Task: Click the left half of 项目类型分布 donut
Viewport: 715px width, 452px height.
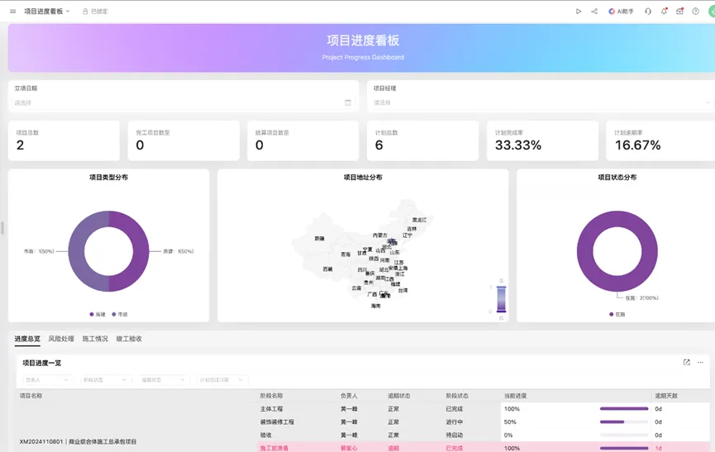Action: coord(76,251)
